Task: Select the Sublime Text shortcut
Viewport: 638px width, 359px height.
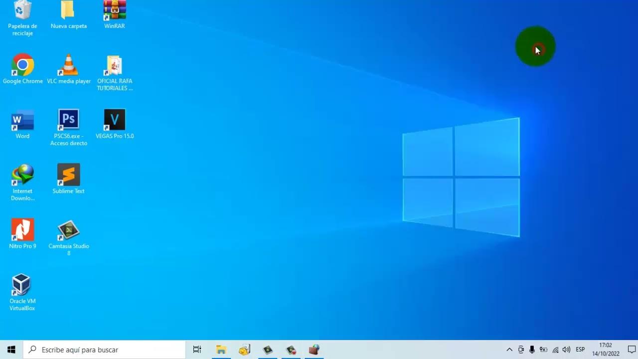Action: (x=69, y=179)
